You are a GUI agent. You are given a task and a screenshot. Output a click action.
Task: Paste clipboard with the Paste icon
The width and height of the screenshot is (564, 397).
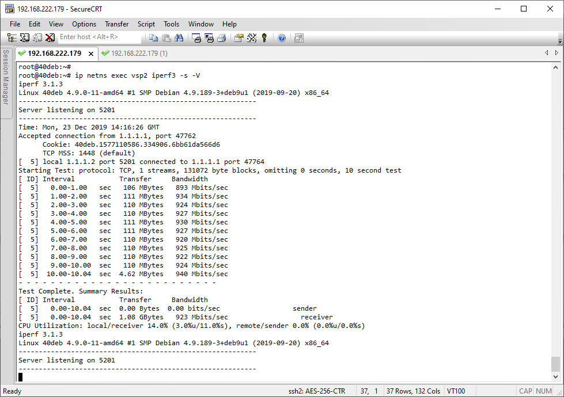[x=167, y=37]
